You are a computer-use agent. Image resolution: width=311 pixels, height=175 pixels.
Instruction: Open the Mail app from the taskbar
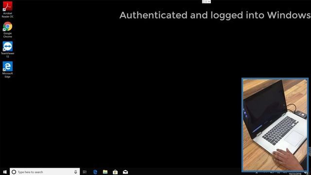[125, 172]
